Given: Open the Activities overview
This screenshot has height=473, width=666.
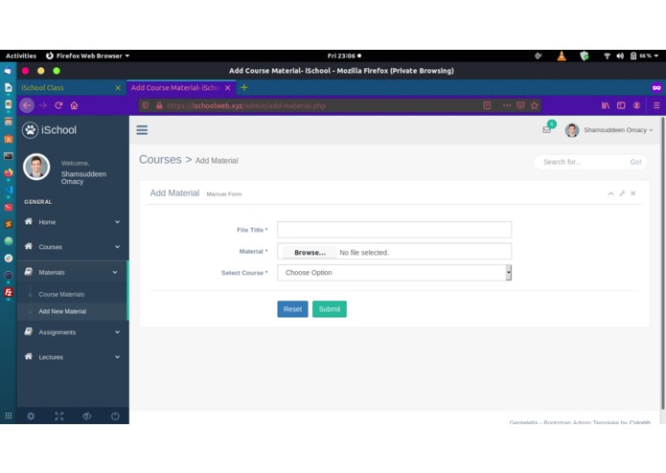Looking at the screenshot, I should [x=21, y=56].
